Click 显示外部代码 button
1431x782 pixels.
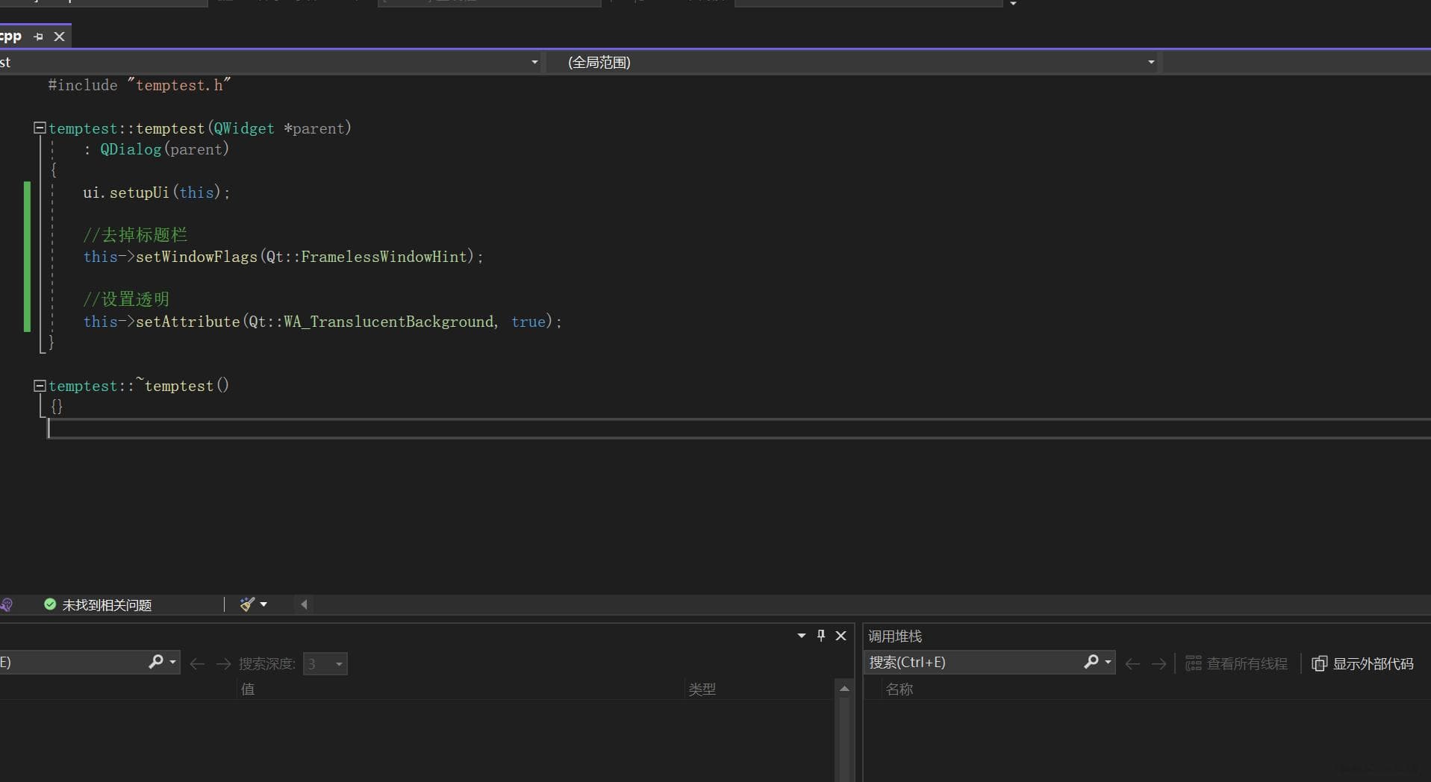(x=1362, y=663)
